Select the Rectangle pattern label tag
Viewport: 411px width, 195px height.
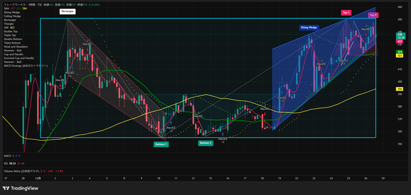point(67,12)
